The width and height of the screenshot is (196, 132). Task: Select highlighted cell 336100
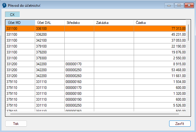50,29
